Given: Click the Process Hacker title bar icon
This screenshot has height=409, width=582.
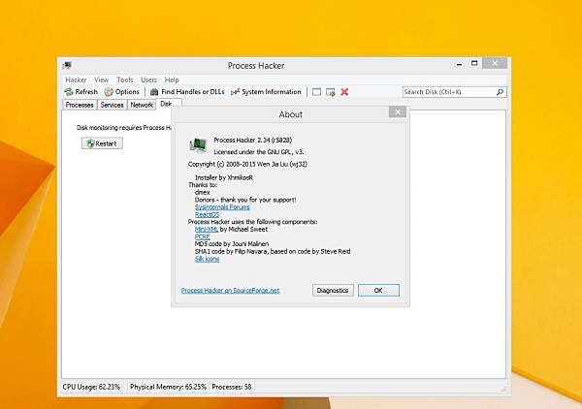Looking at the screenshot, I should 67,66.
